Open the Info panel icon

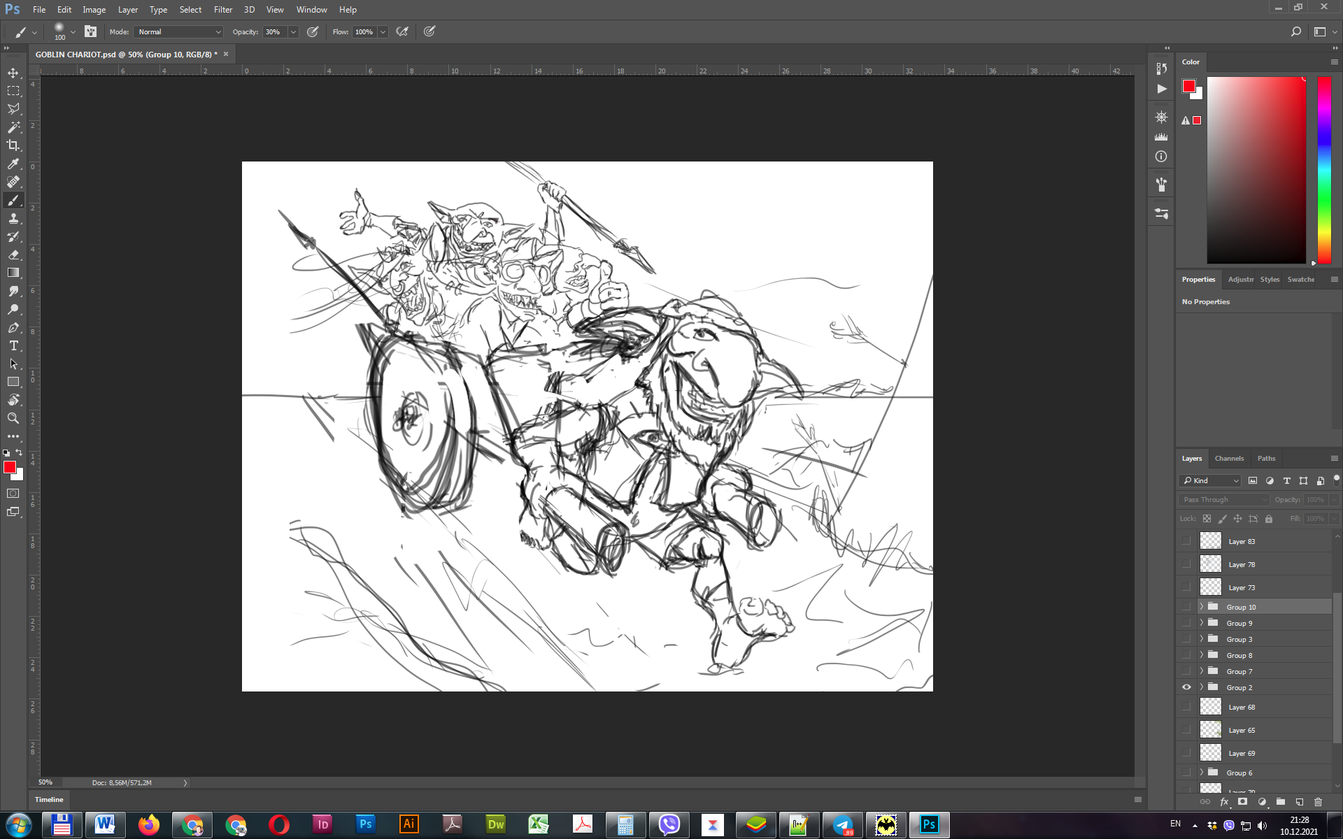[1161, 157]
